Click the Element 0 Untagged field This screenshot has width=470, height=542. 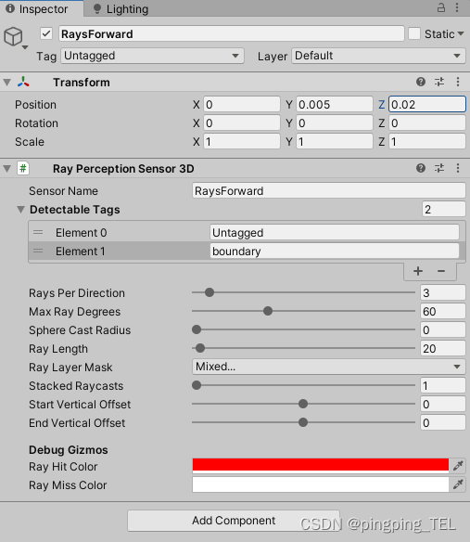(x=335, y=233)
